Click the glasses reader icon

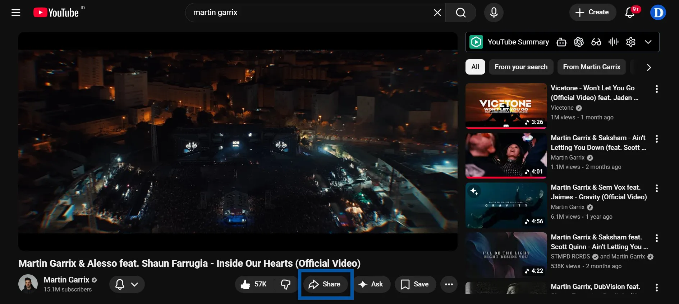(x=596, y=42)
